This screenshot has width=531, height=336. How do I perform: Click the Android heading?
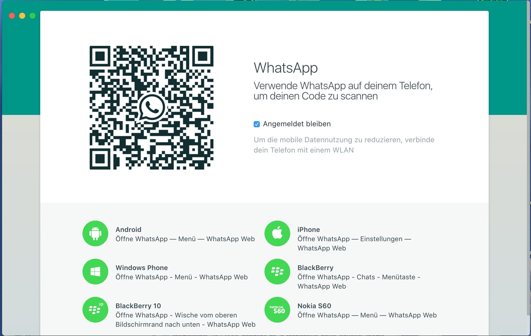[x=128, y=230]
